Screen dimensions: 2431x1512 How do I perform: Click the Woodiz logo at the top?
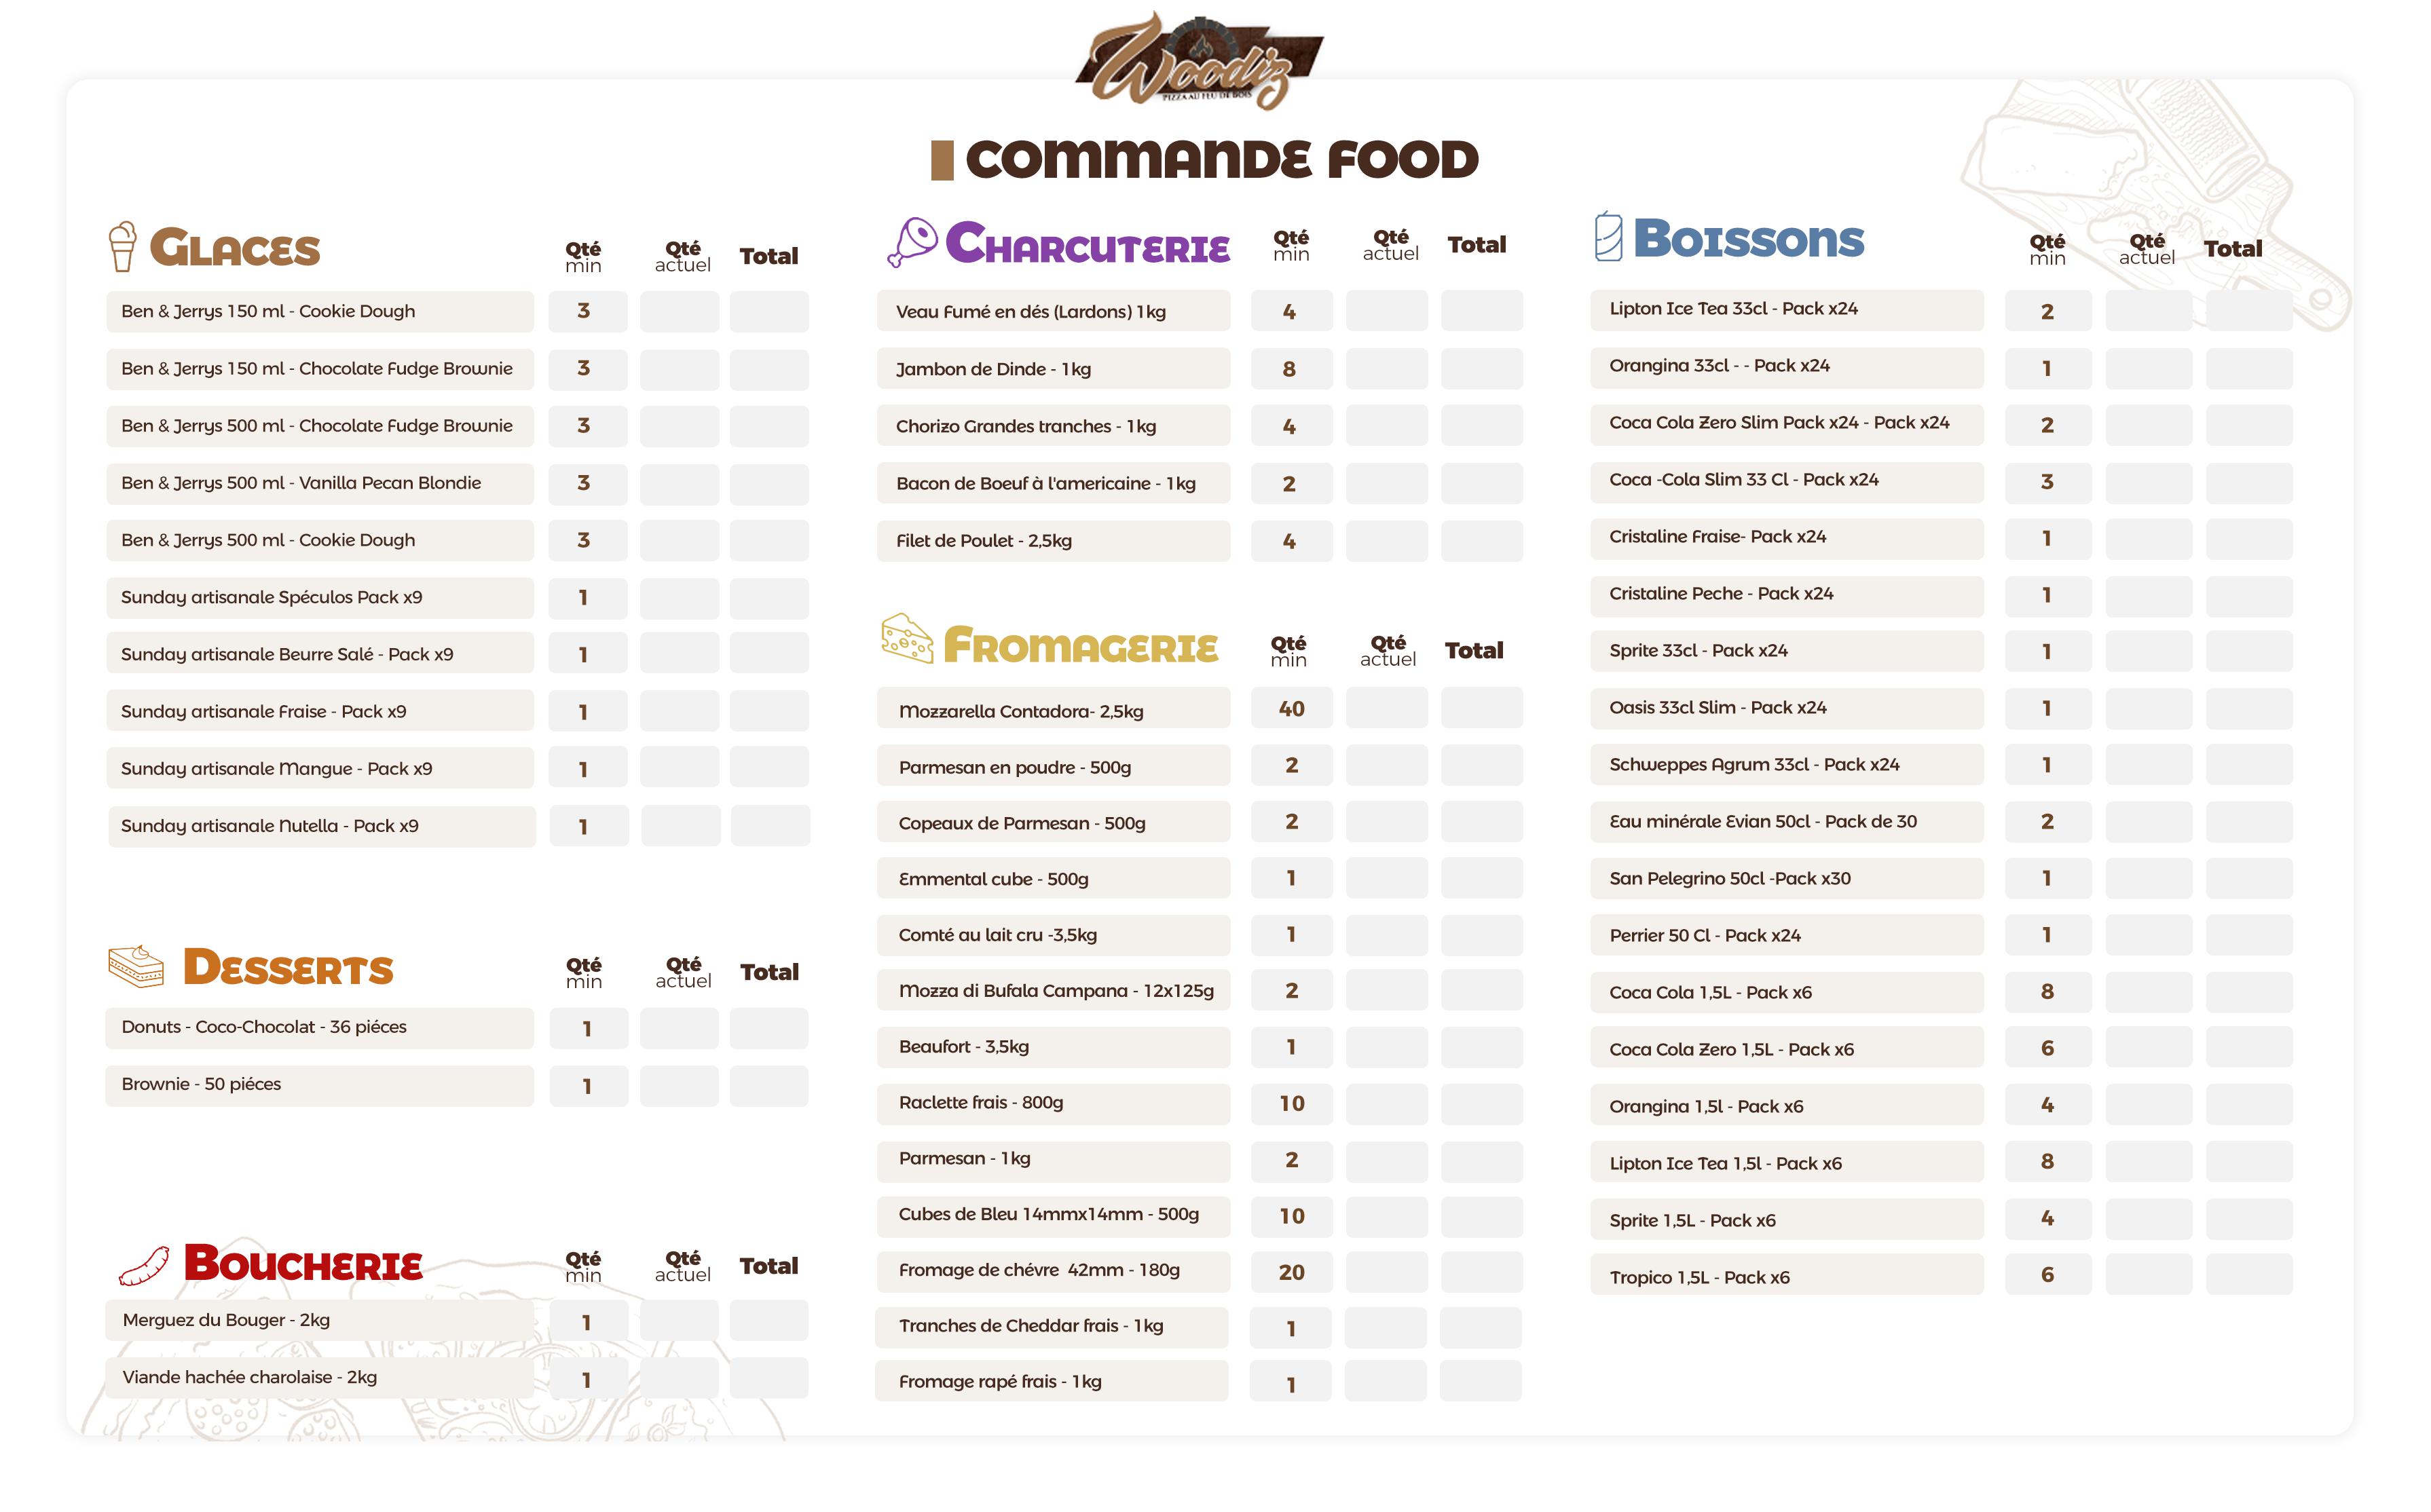[x=1198, y=60]
